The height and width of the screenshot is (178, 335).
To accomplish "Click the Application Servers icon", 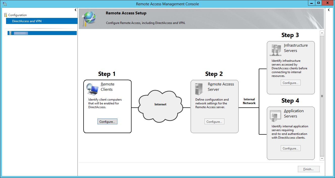I will click(275, 116).
